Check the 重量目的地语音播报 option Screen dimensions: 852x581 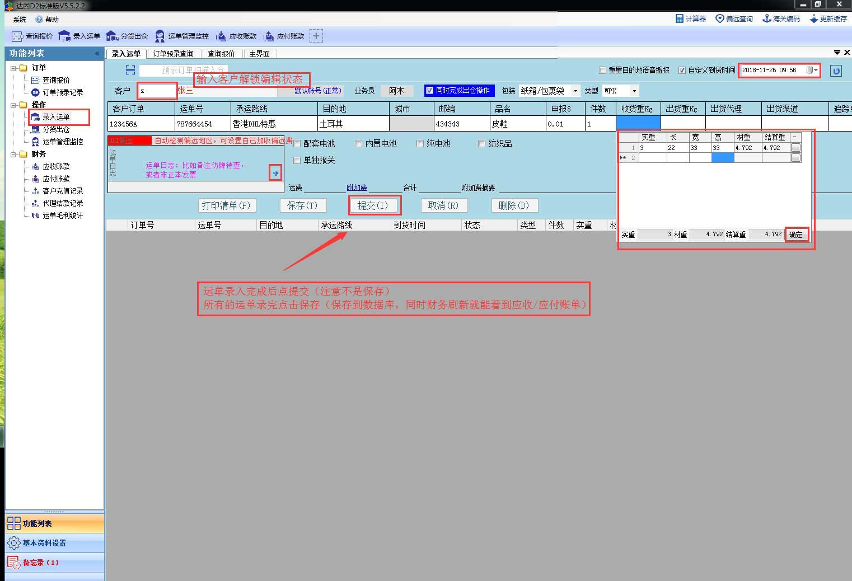(602, 71)
